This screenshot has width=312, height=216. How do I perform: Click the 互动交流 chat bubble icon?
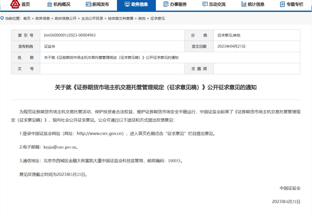point(205,4)
